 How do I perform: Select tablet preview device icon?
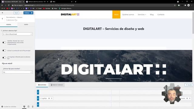(x=28, y=107)
